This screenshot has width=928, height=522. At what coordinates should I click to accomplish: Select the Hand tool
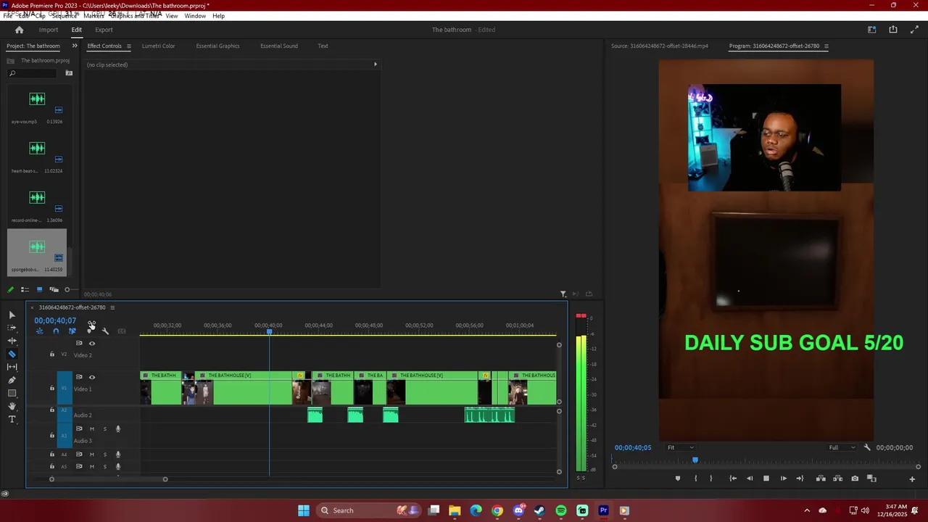[12, 406]
